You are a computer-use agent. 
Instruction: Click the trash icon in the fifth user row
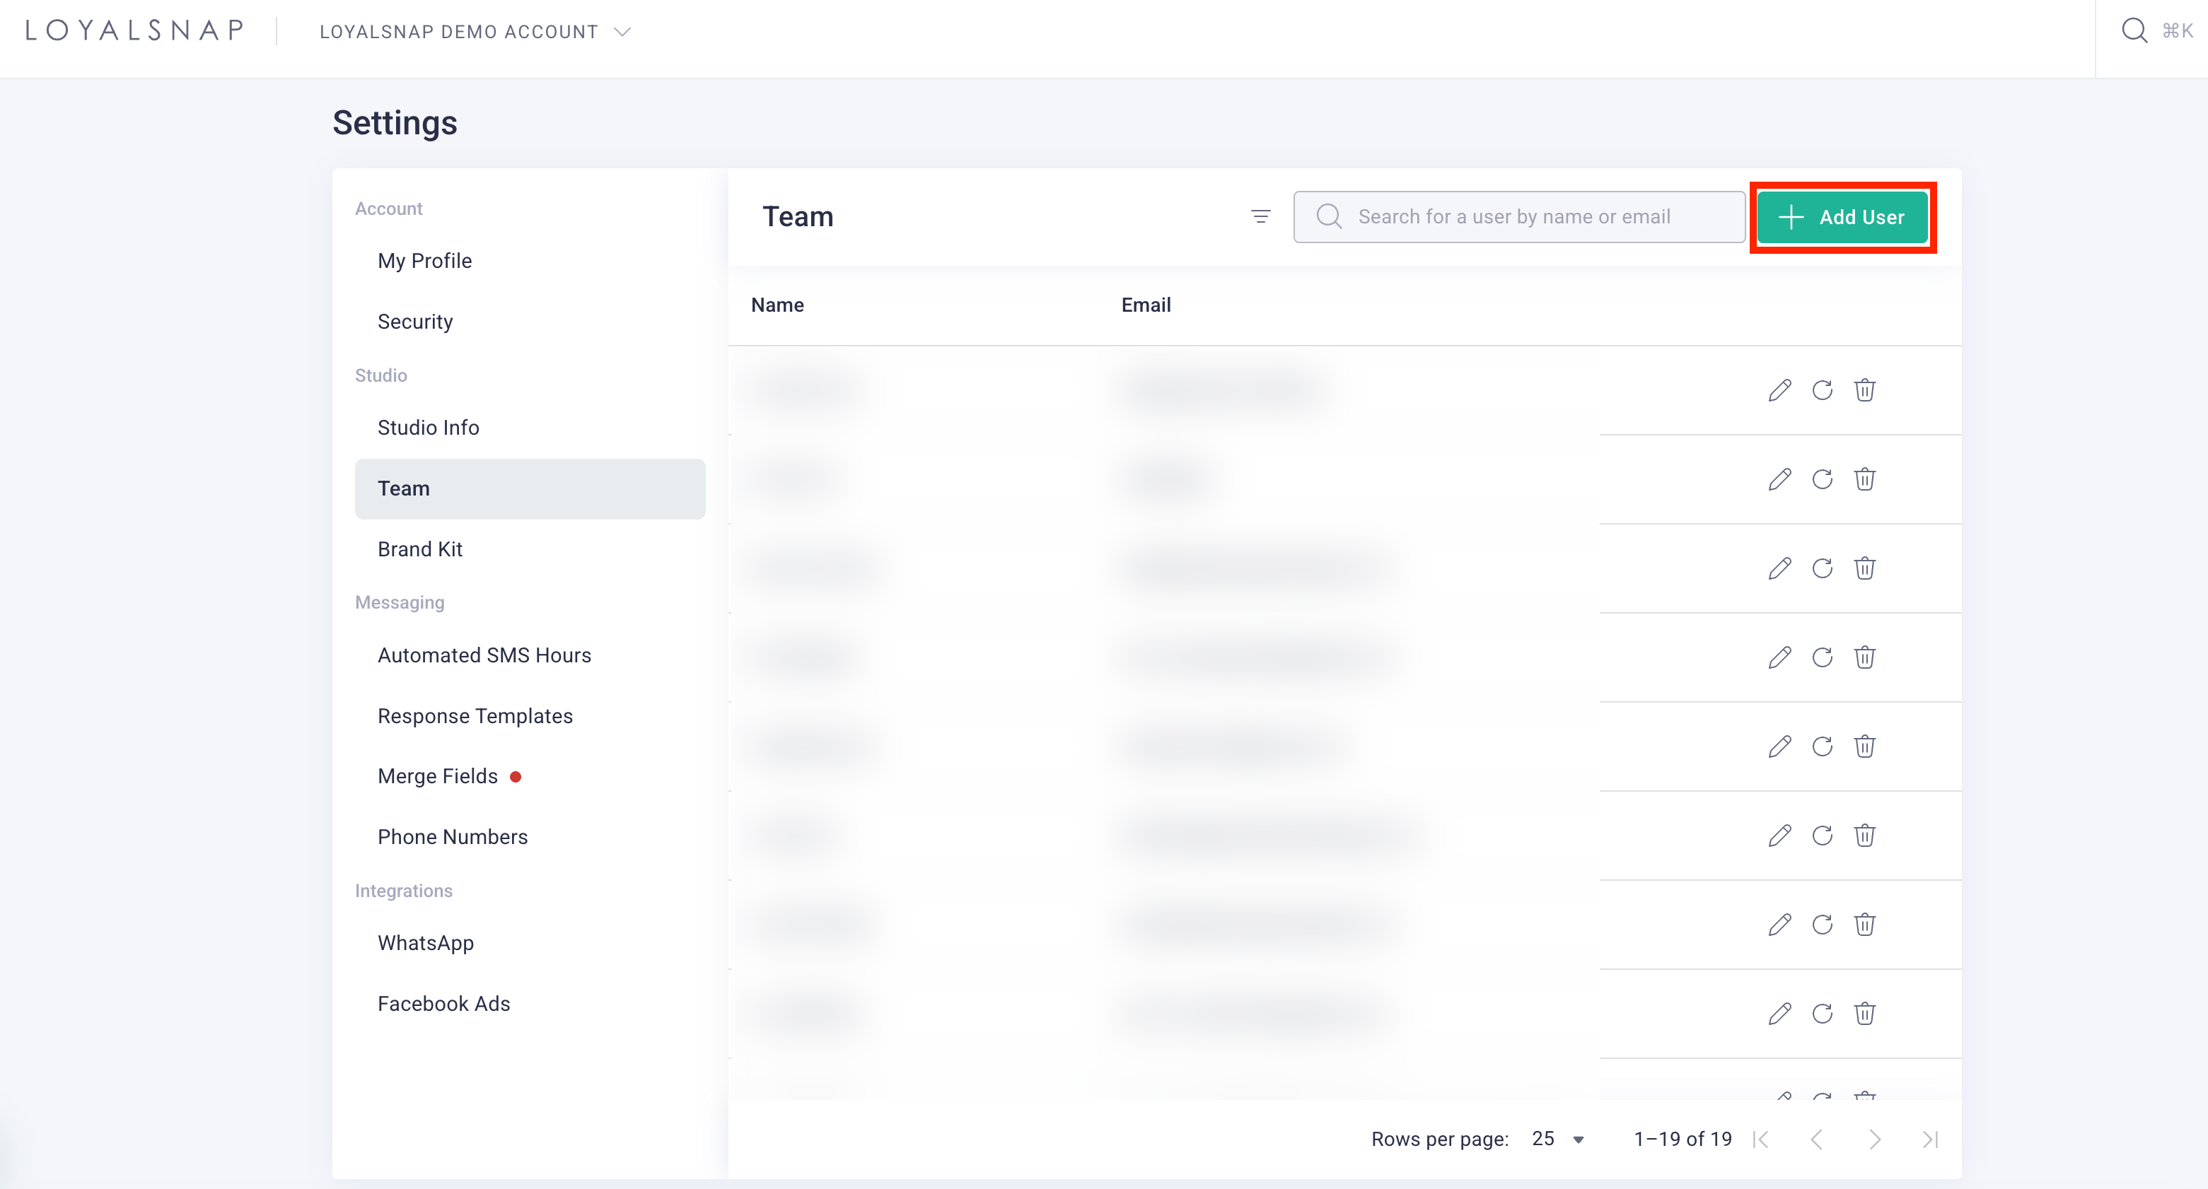(1864, 747)
